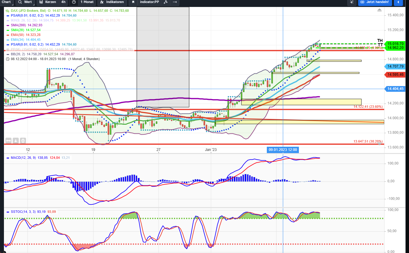This screenshot has height=253, width=409.
Task: Click the horizontal line tool icon
Action: [x=174, y=2]
